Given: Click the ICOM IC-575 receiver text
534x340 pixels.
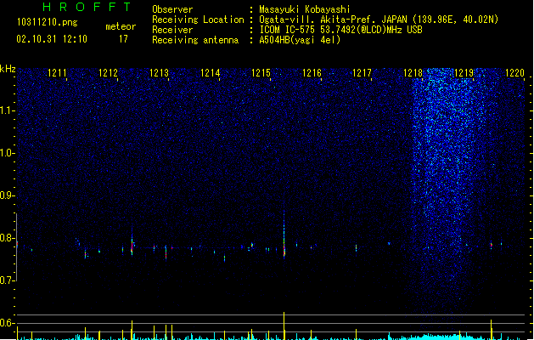Looking at the screenshot, I should [340, 30].
